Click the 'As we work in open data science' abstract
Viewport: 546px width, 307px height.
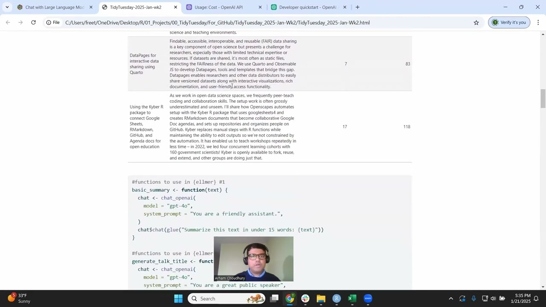[x=233, y=127]
